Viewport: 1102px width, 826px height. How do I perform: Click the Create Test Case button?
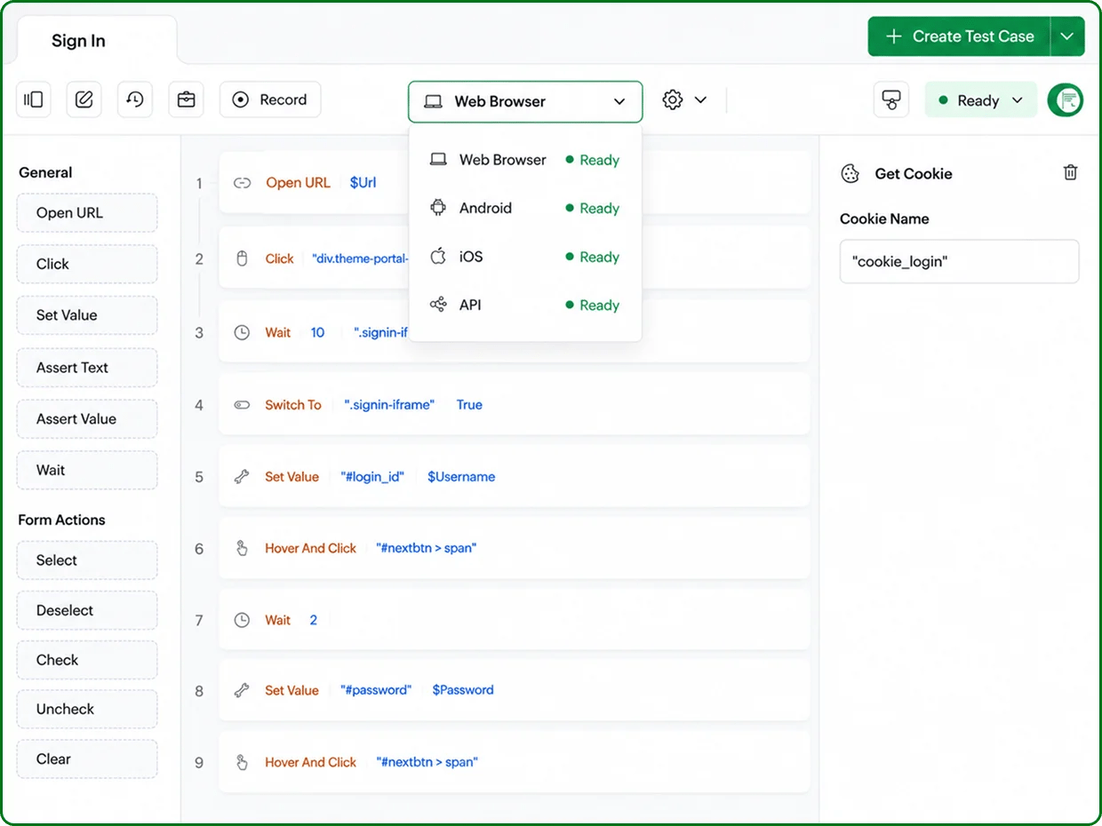pyautogui.click(x=960, y=36)
